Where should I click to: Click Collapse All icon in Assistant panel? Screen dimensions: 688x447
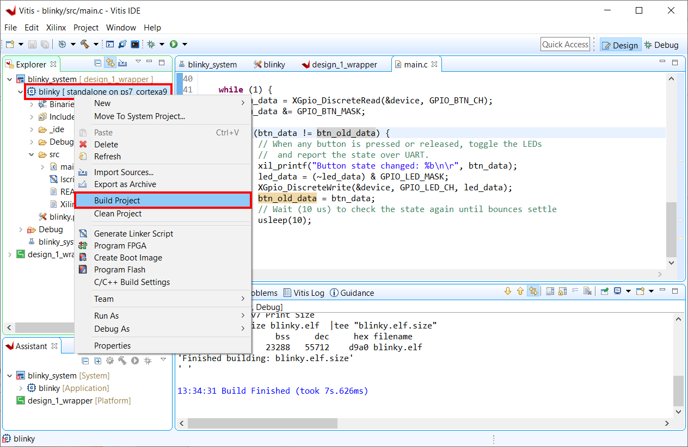(x=85, y=361)
